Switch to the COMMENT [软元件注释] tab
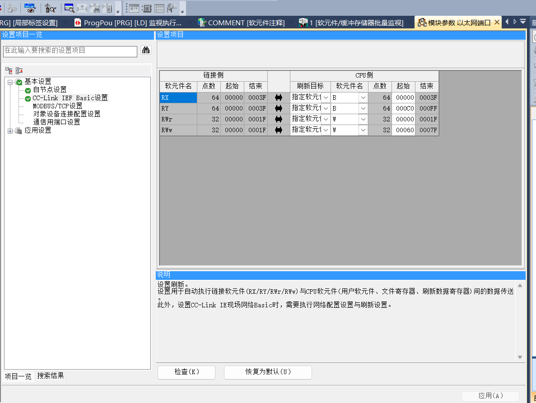 (241, 23)
